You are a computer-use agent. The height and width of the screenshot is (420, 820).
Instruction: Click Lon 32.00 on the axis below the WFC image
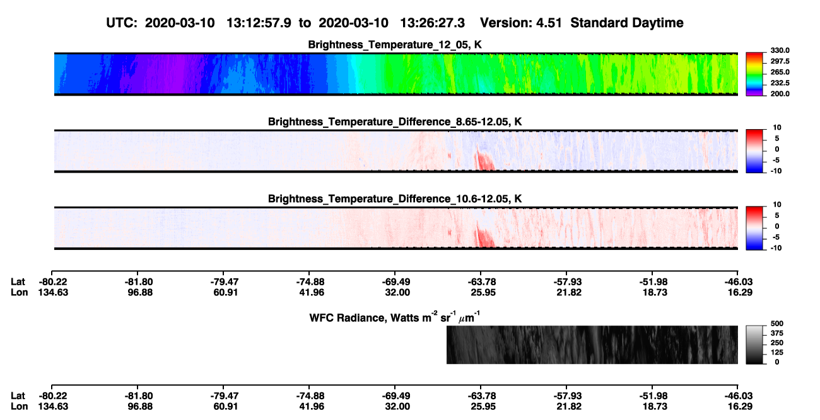click(397, 406)
